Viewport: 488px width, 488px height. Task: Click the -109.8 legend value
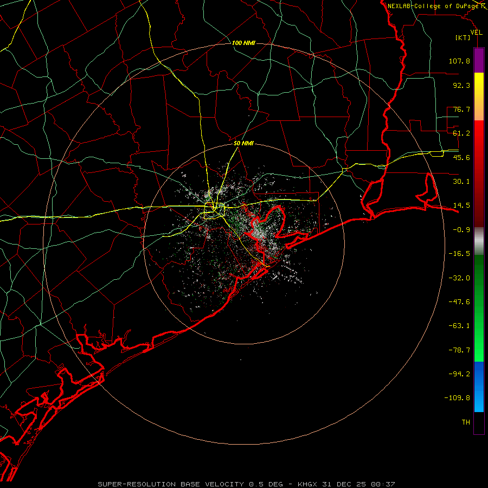pyautogui.click(x=457, y=398)
